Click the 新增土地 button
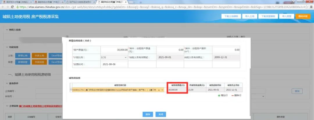The width and height of the screenshot is (314, 120). pyautogui.click(x=23, y=55)
